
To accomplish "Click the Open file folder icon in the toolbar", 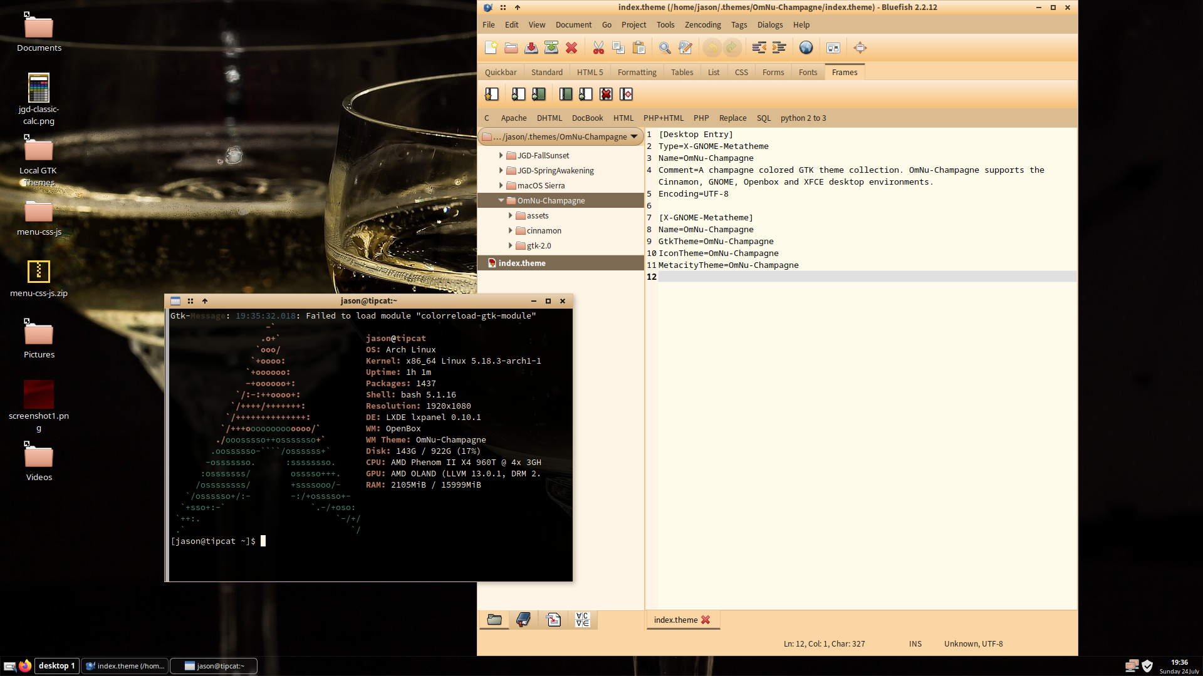I will 511,48.
